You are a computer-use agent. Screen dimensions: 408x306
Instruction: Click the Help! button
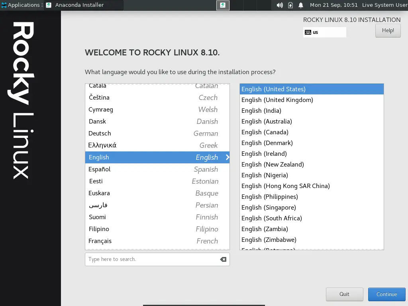(x=388, y=30)
